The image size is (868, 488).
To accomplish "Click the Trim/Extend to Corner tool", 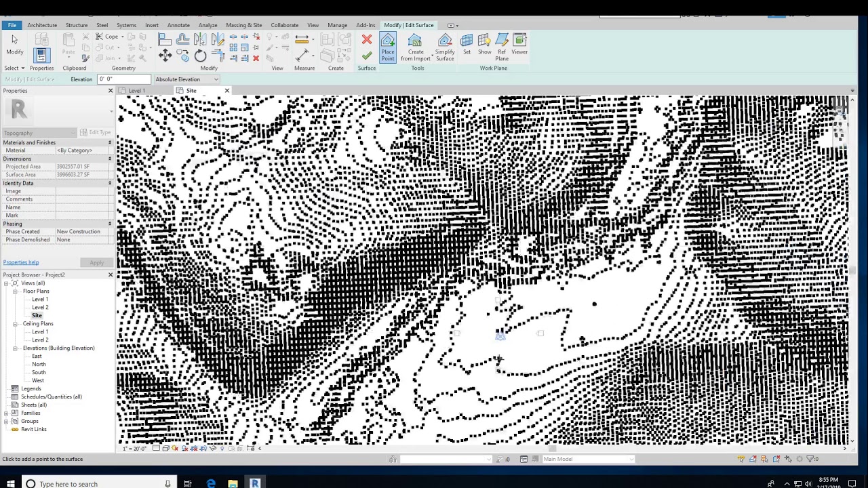I will [218, 56].
